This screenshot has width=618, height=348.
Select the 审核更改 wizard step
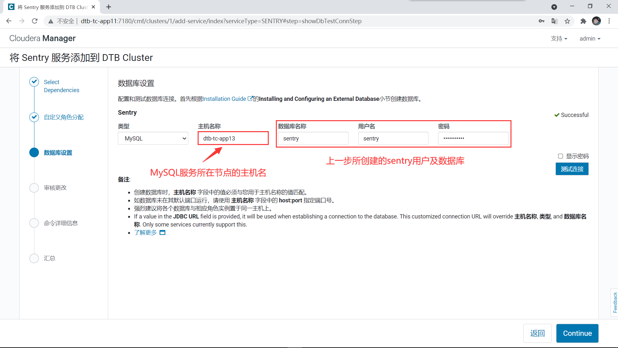click(x=55, y=188)
